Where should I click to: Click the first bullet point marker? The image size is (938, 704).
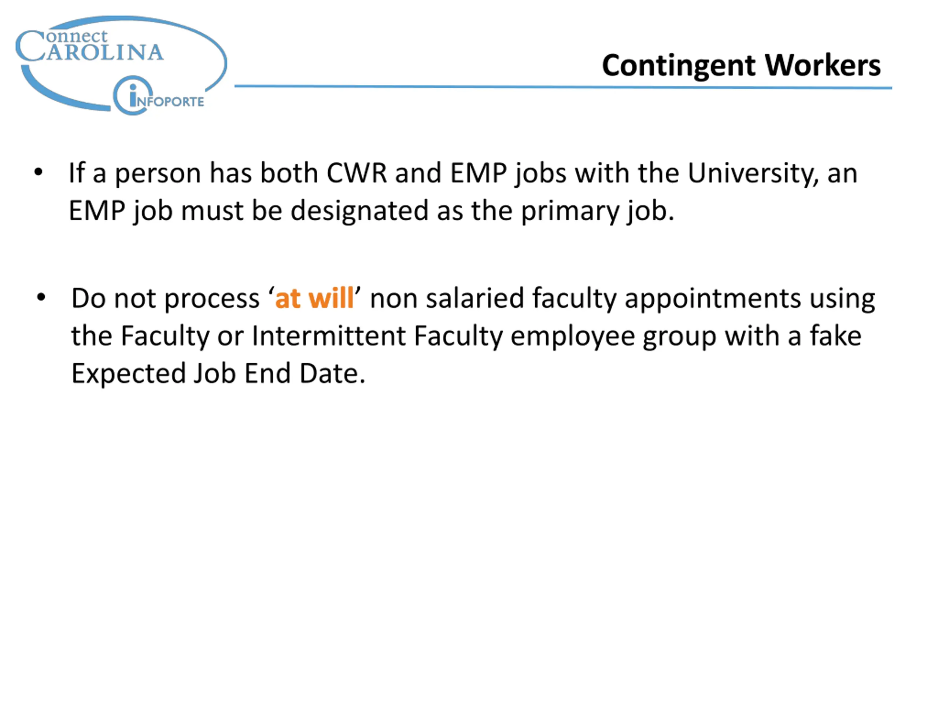coord(38,173)
